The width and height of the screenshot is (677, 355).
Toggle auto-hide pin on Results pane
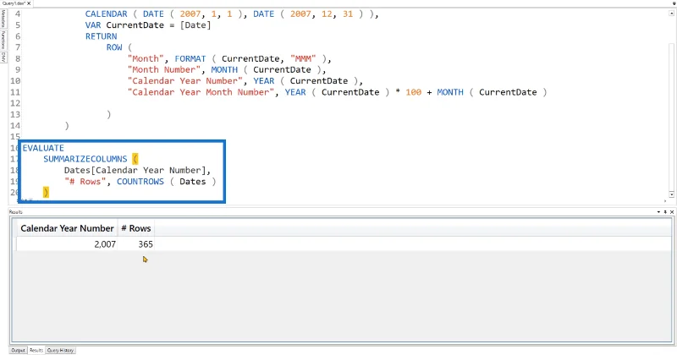(x=665, y=212)
